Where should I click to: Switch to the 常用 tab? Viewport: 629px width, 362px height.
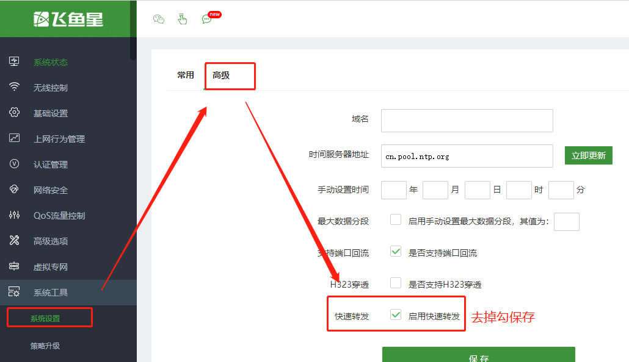click(x=185, y=75)
